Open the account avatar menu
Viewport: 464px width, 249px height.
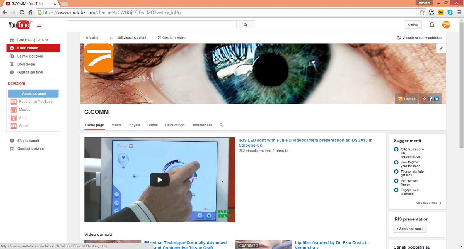point(446,25)
